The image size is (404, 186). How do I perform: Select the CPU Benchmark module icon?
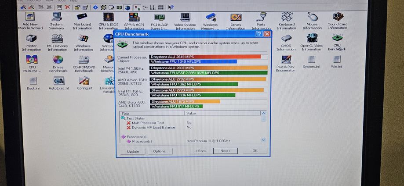point(337,43)
